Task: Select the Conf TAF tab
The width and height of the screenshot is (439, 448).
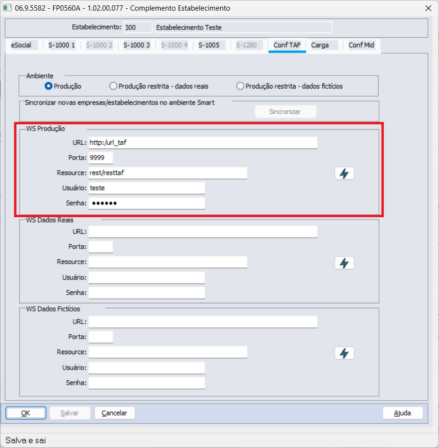Action: [x=287, y=45]
